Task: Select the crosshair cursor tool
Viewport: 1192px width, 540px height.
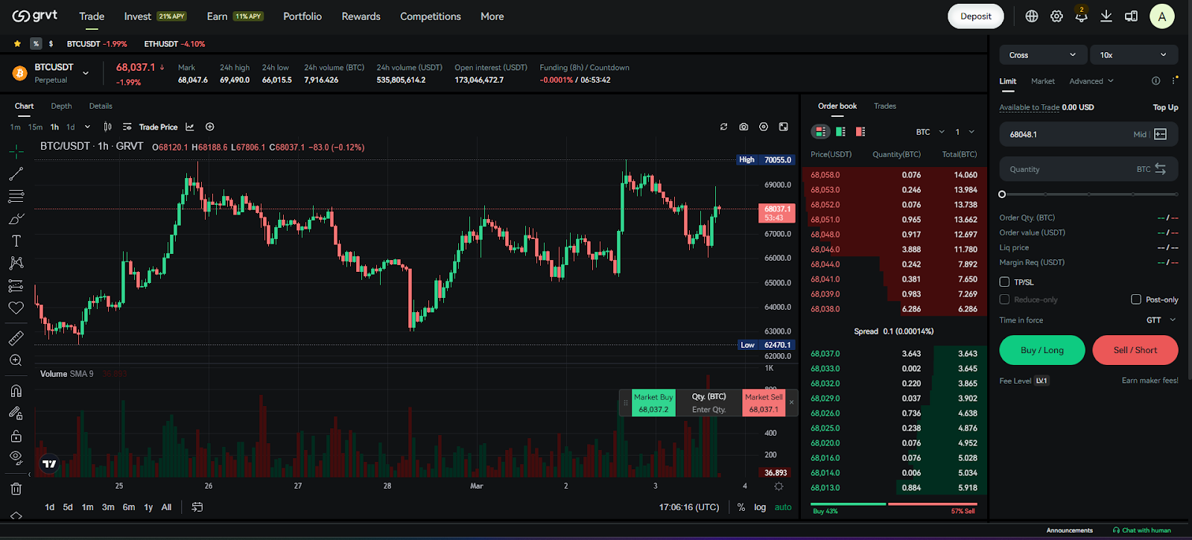Action: [16, 152]
